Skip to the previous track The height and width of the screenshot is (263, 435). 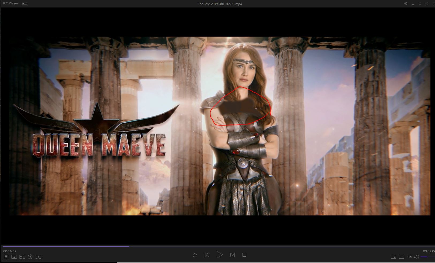tap(207, 255)
